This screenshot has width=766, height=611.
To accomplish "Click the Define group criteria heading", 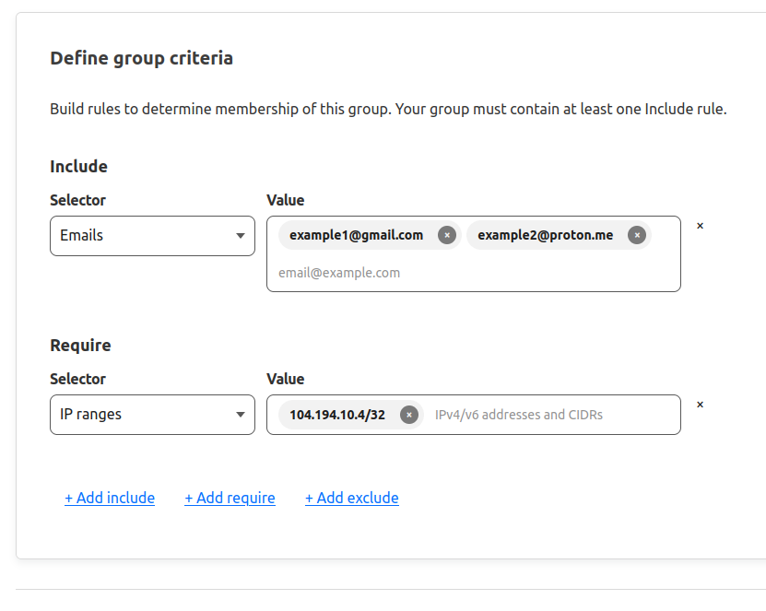I will 142,58.
